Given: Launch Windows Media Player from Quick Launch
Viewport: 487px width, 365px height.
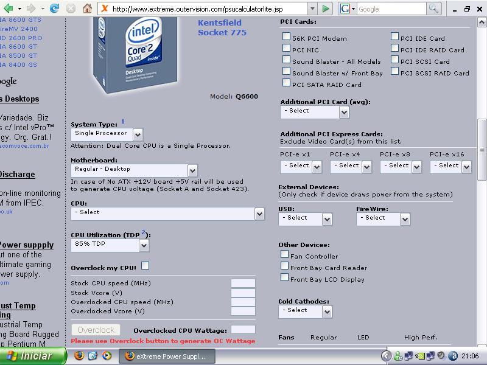Looking at the screenshot, I should point(107,355).
